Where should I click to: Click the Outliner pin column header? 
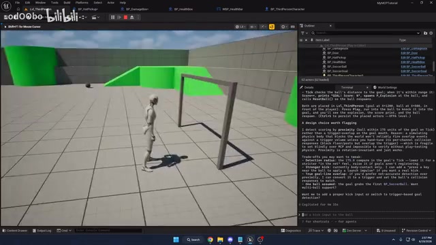(x=312, y=40)
